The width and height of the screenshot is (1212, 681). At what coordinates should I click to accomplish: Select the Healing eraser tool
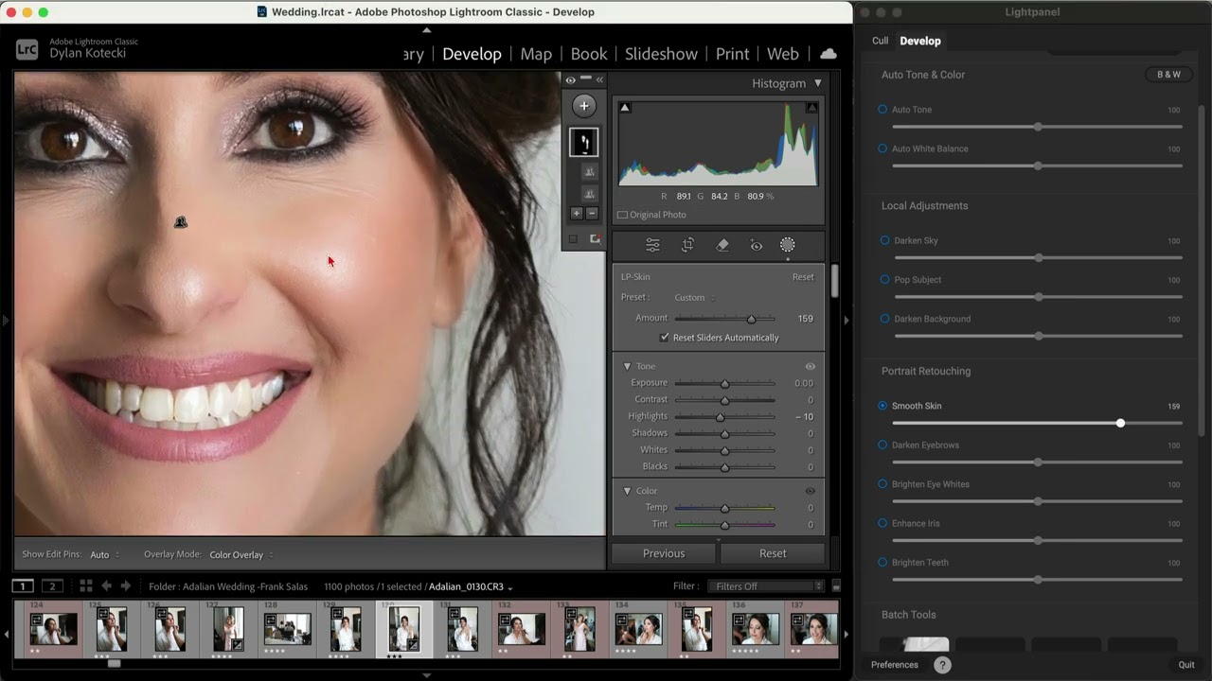click(x=722, y=245)
